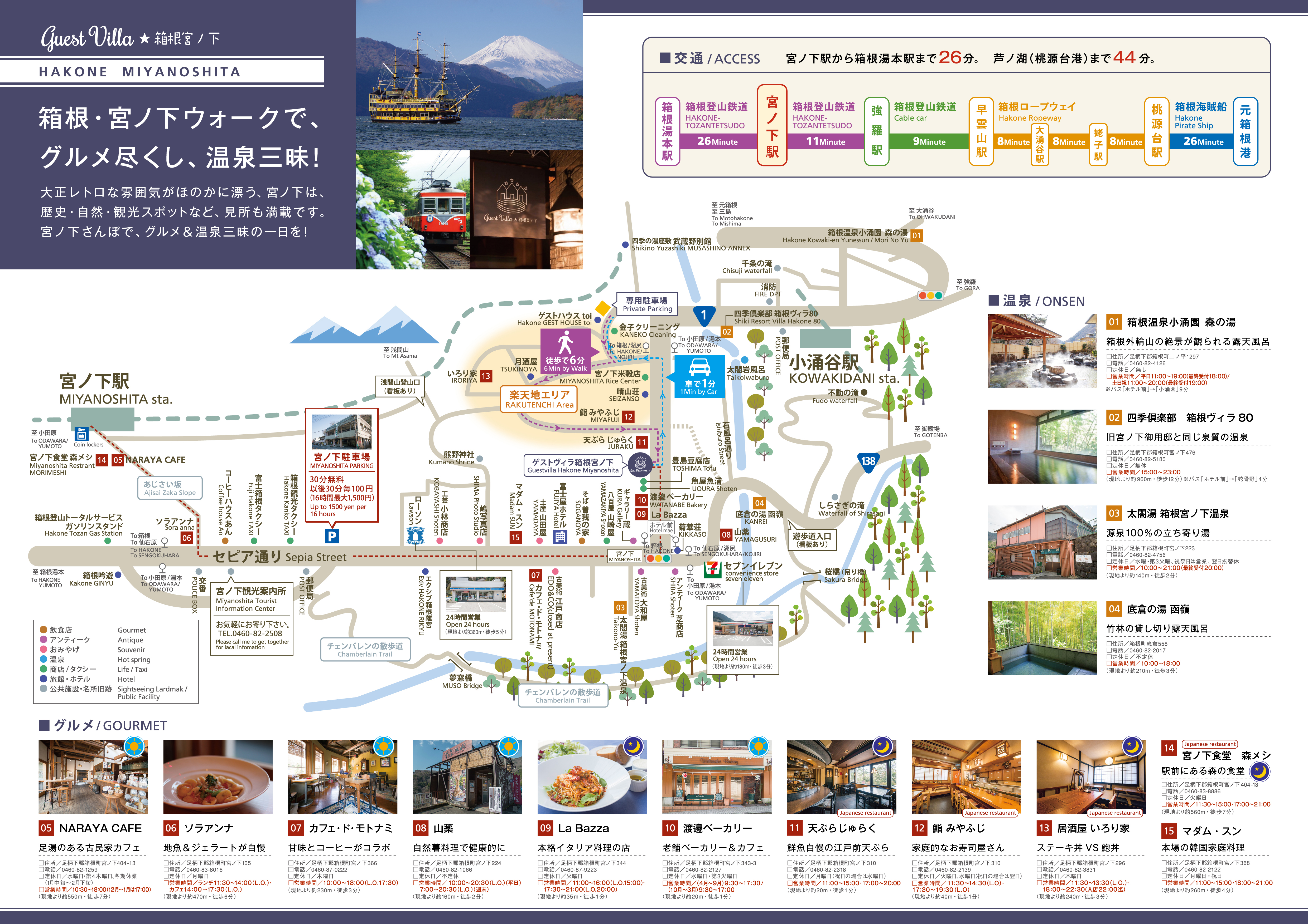
Task: Click the 温泉 / ONSEN section heading
Action: (1036, 301)
